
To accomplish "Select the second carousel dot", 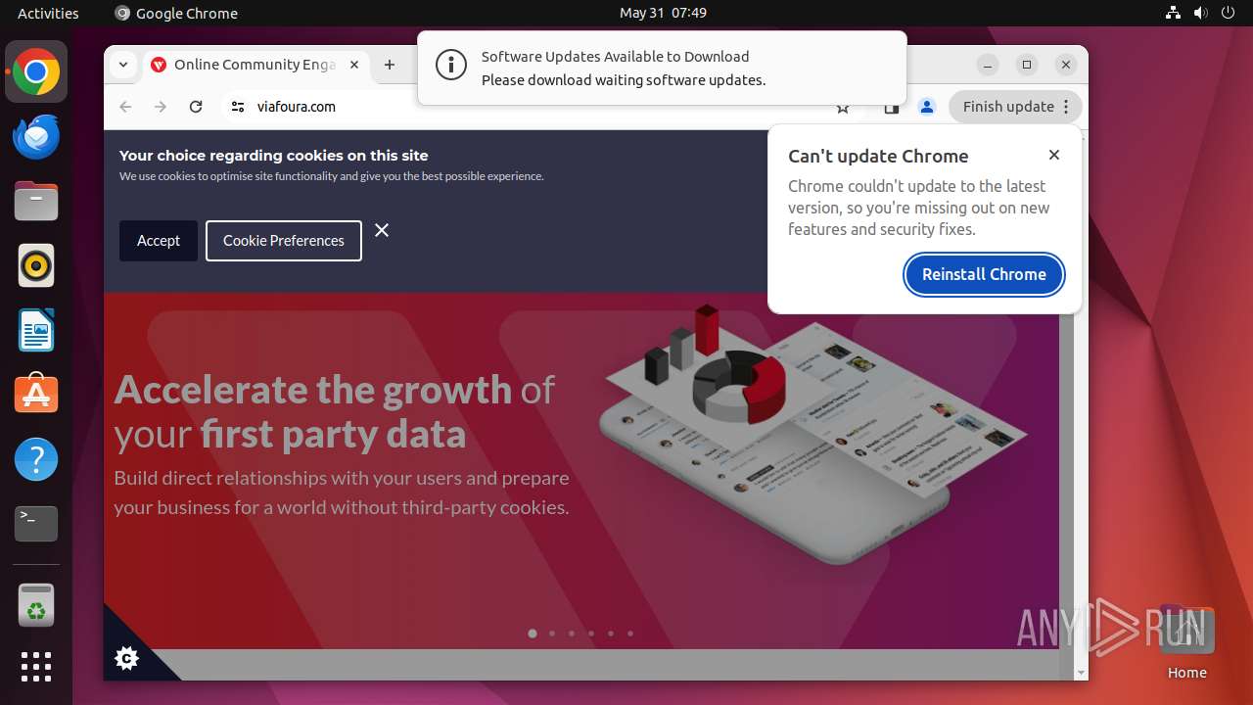I will 552,634.
